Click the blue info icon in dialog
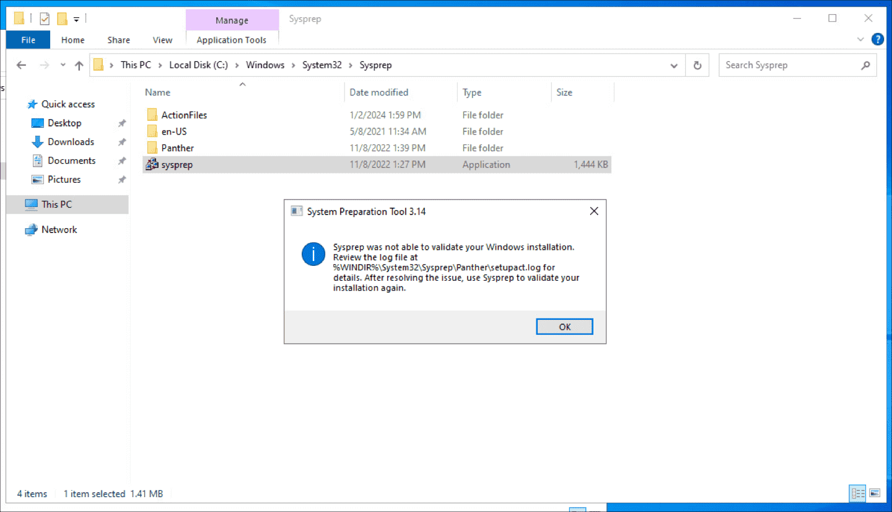Image resolution: width=892 pixels, height=512 pixels. pos(313,254)
